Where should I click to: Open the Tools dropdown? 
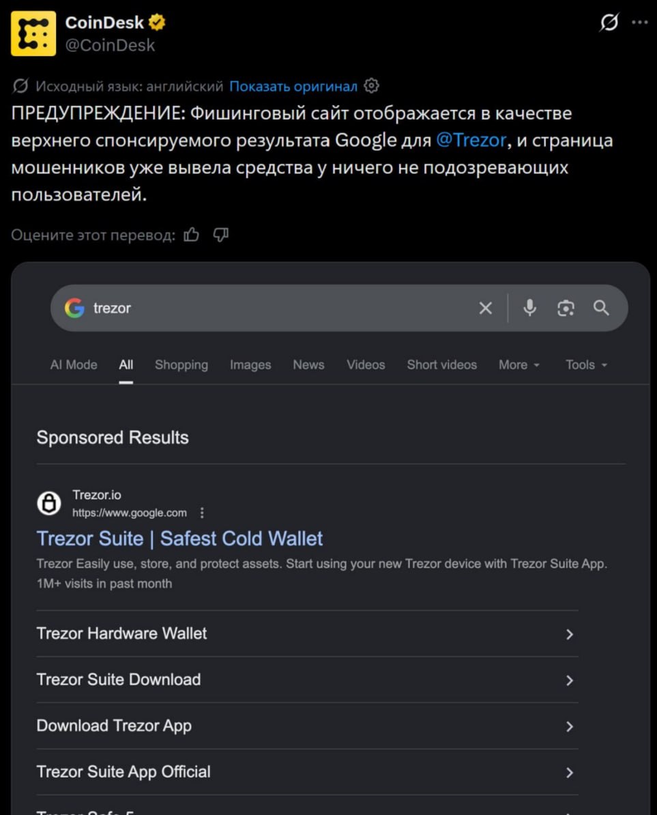point(586,365)
